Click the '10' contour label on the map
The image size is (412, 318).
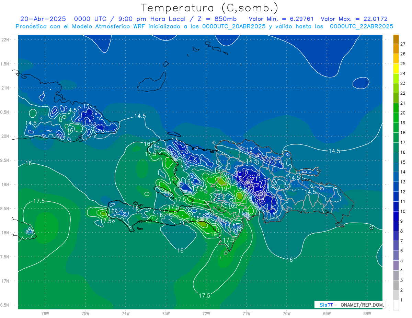pyautogui.click(x=245, y=172)
